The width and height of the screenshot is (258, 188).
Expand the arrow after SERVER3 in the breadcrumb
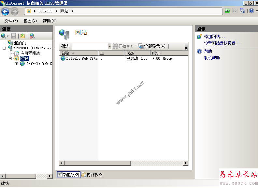point(57,11)
